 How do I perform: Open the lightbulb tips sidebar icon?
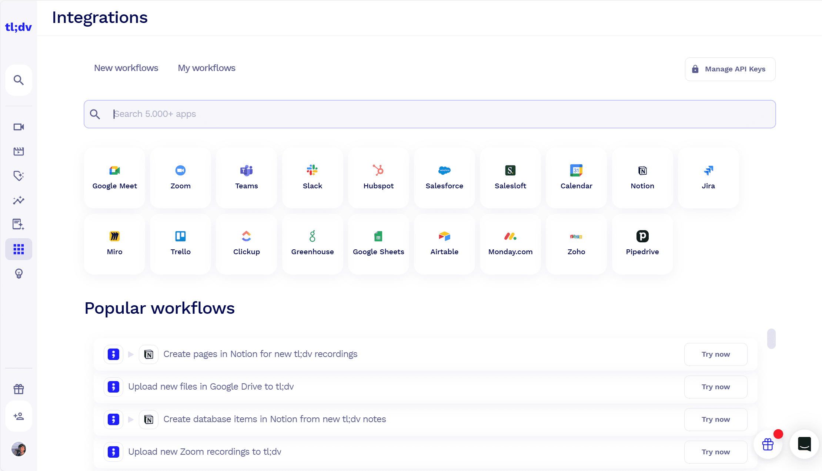(x=19, y=273)
